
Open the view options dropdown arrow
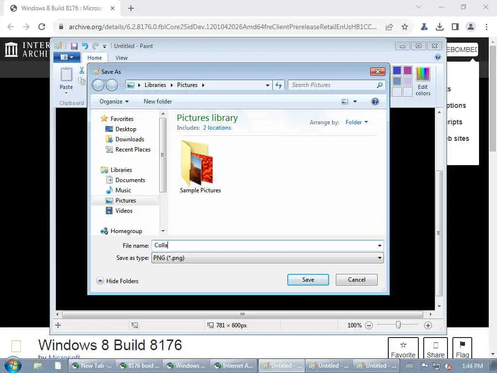click(355, 102)
